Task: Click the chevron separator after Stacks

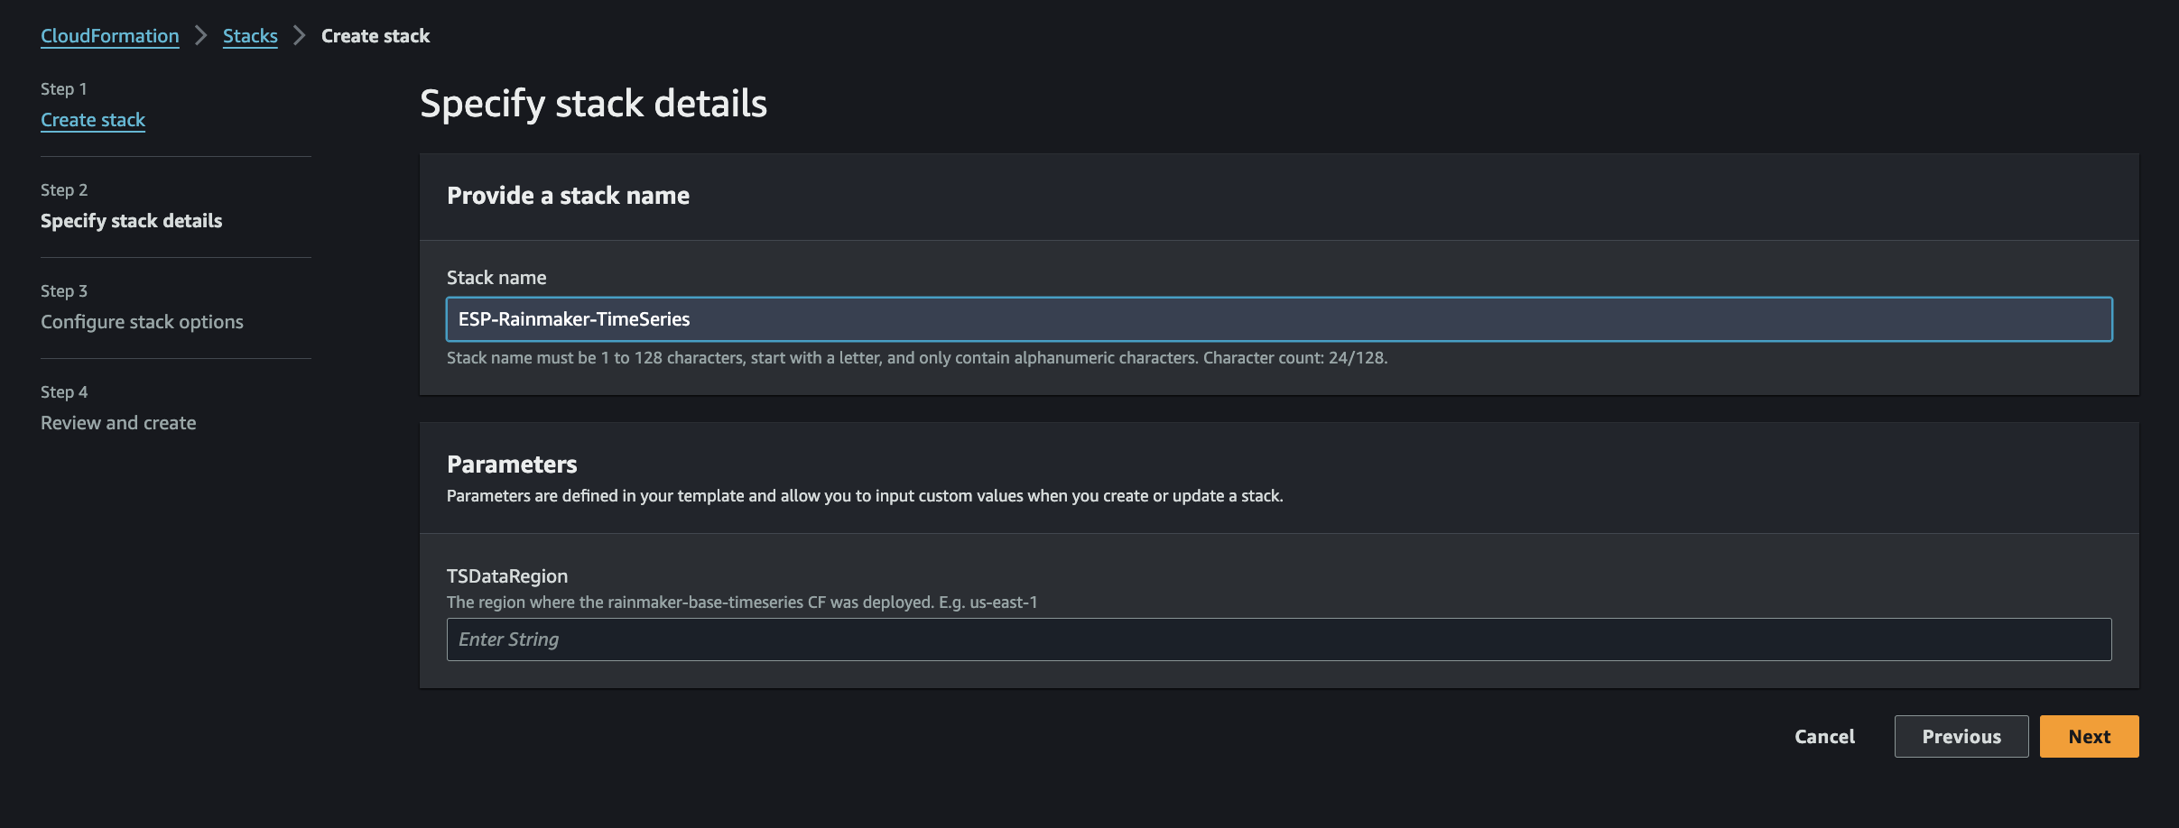Action: [300, 36]
